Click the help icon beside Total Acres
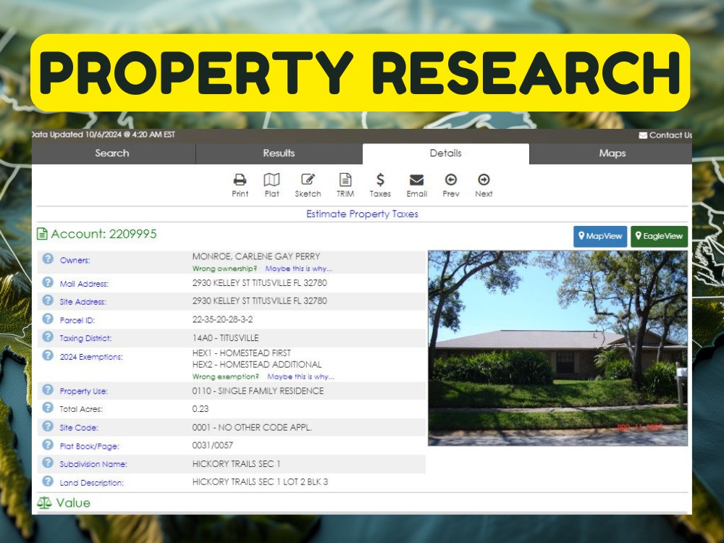724x543 pixels. (48, 407)
